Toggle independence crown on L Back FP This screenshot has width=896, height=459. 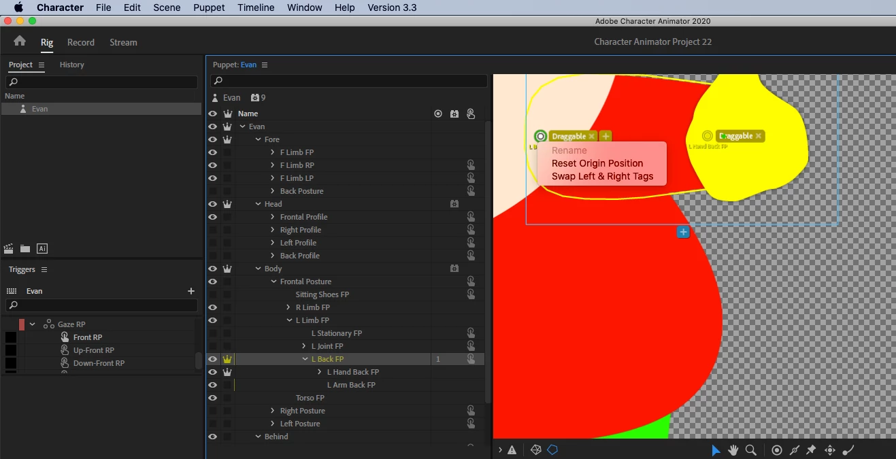[x=228, y=359]
